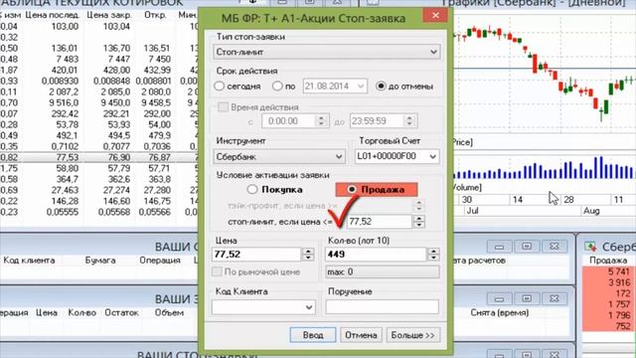Click the 'Aug' month label on the chart
This screenshot has width=636, height=358.
coord(591,211)
